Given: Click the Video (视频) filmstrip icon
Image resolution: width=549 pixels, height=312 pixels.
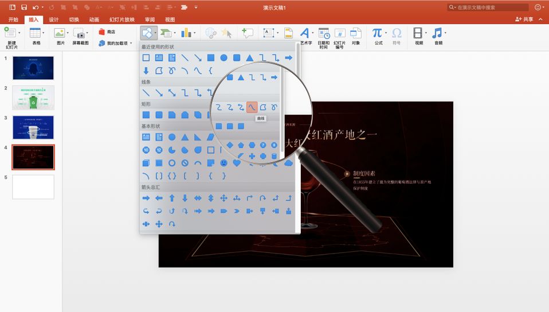Looking at the screenshot, I should (418, 33).
